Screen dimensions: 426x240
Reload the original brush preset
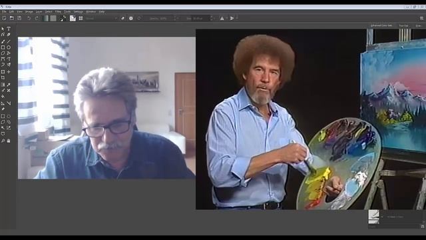[139, 18]
